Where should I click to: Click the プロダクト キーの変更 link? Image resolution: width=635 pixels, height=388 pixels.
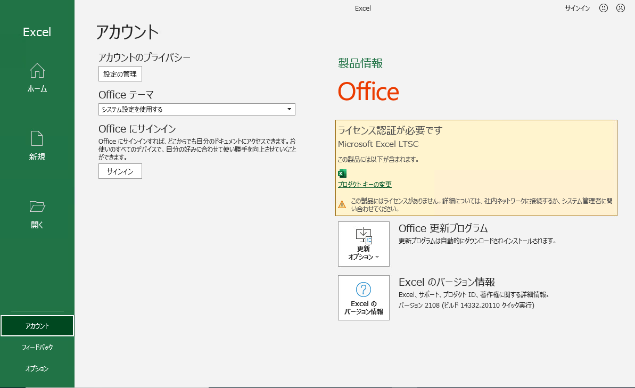pos(365,184)
